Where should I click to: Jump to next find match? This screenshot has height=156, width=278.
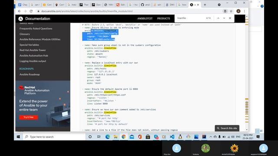[x=224, y=18]
